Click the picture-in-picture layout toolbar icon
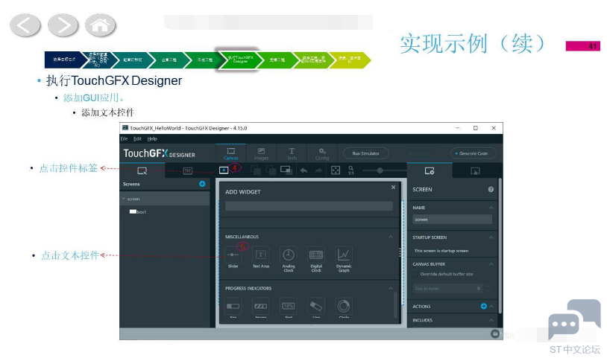 [x=286, y=170]
